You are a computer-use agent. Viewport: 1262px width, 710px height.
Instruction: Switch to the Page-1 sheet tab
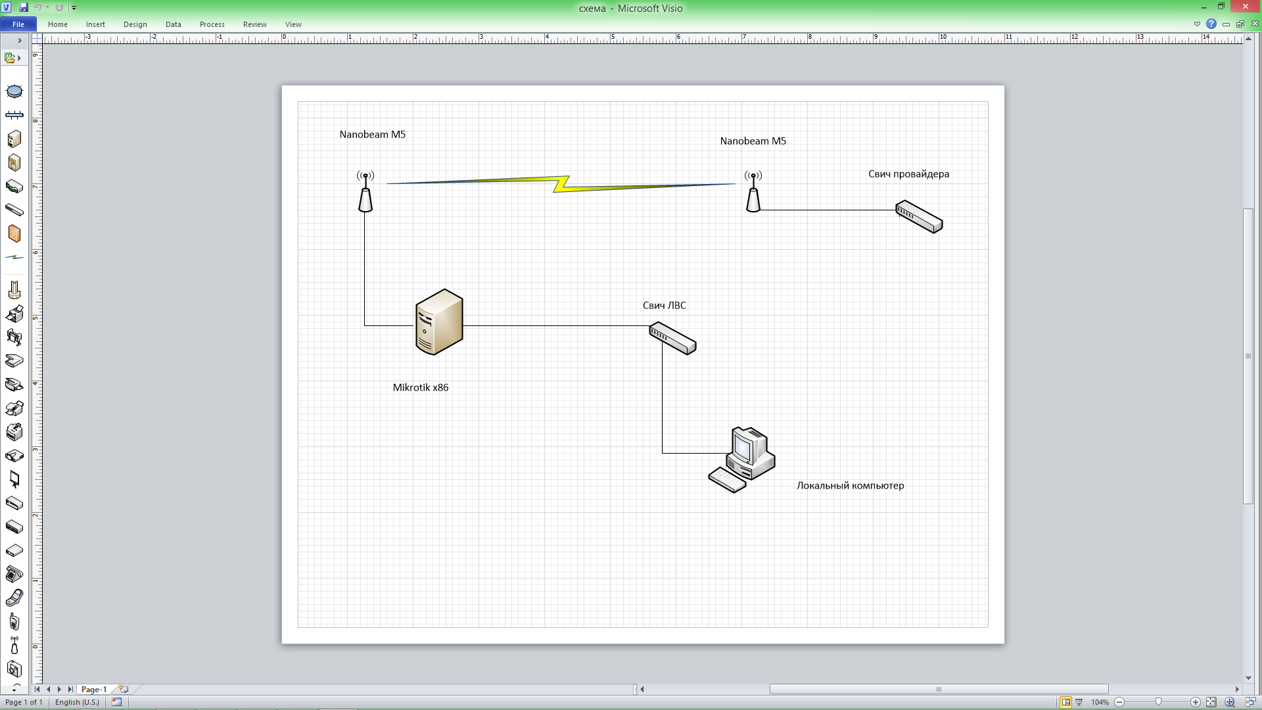[x=93, y=689]
